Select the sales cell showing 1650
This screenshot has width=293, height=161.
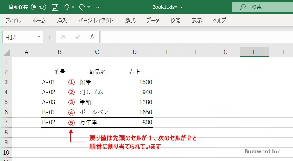[x=134, y=112]
